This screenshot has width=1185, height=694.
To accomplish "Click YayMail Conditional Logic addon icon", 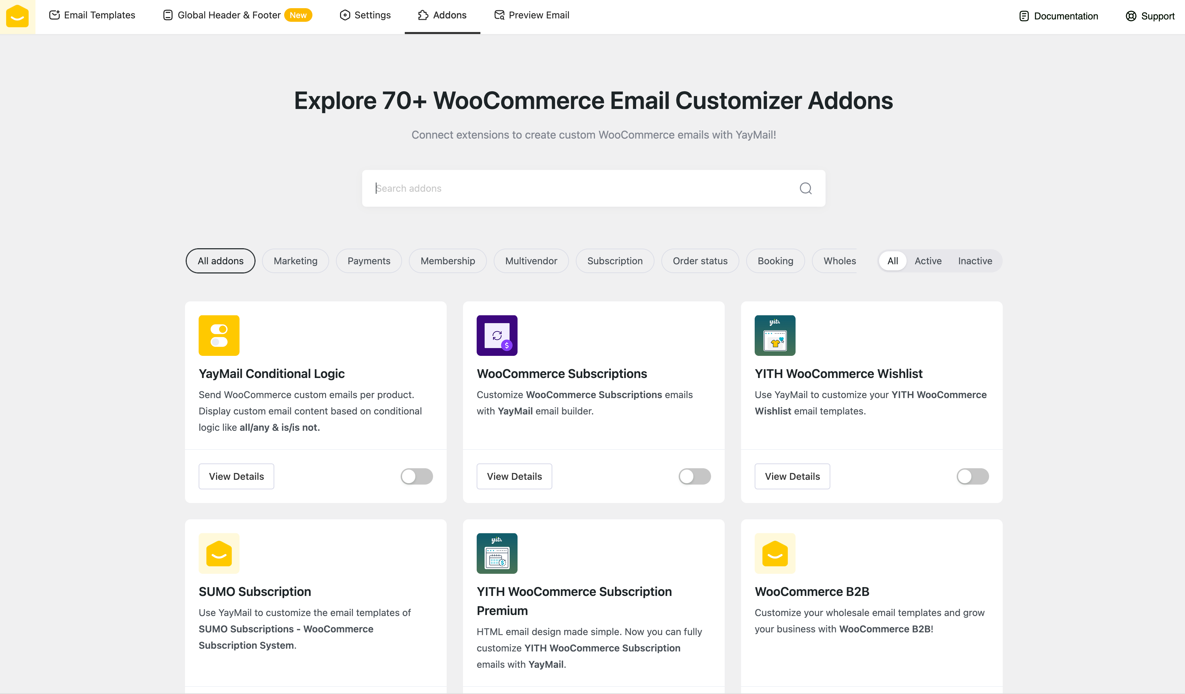I will 219,335.
